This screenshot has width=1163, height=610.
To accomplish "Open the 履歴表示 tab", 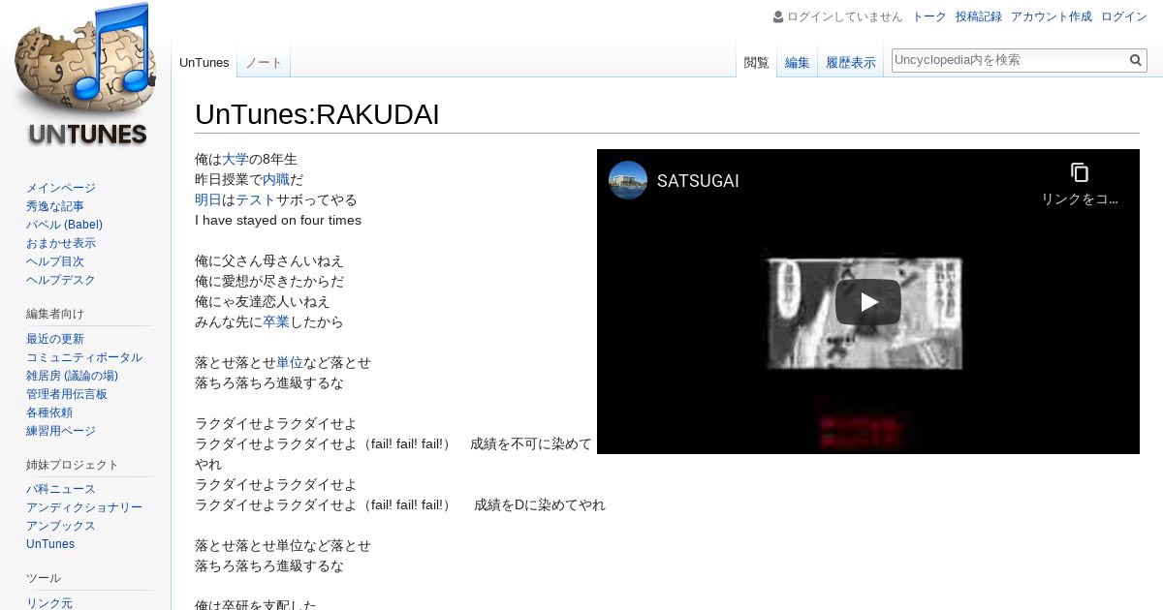I will [851, 63].
